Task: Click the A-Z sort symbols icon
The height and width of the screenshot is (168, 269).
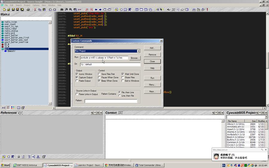Action: [4, 108]
